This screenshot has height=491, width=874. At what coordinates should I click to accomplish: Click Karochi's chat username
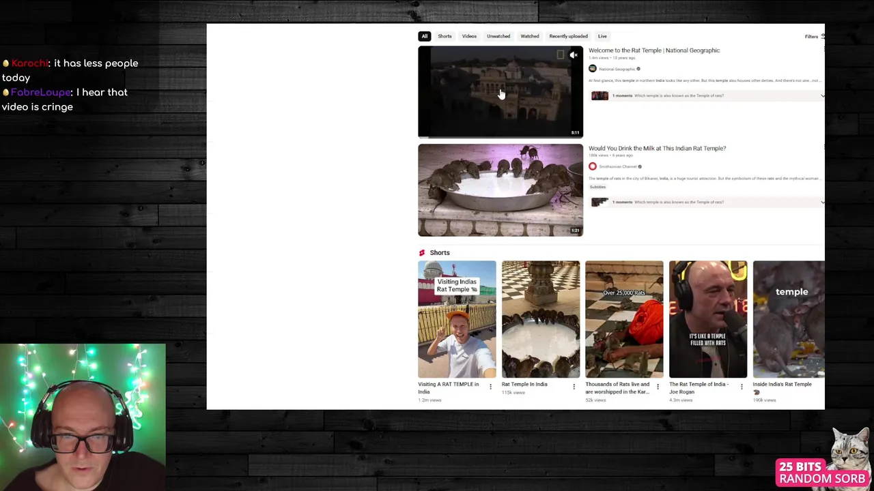pos(29,63)
